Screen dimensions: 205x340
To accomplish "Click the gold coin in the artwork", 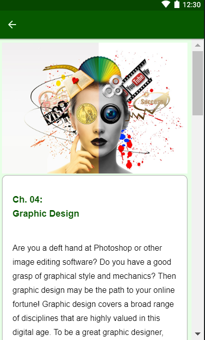I will 87,114.
